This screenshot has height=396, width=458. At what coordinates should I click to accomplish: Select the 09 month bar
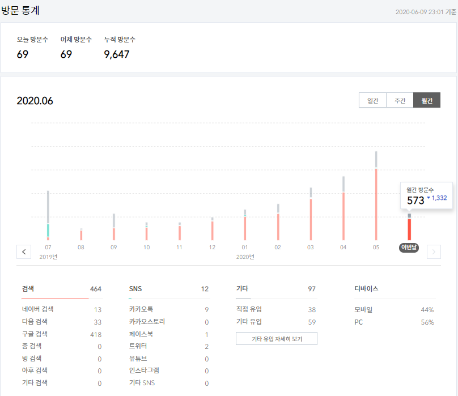pyautogui.click(x=114, y=227)
